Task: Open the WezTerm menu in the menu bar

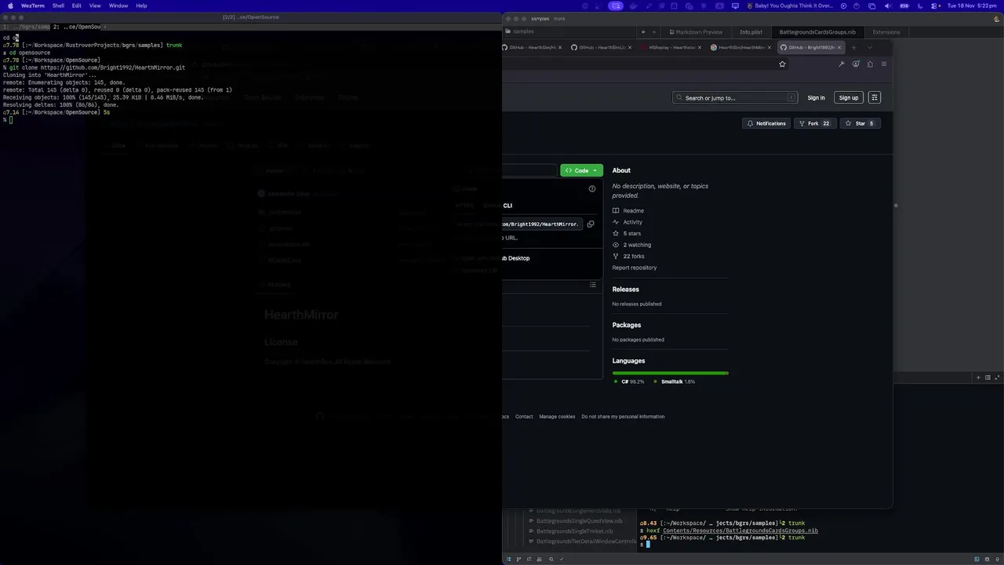Action: pos(33,5)
